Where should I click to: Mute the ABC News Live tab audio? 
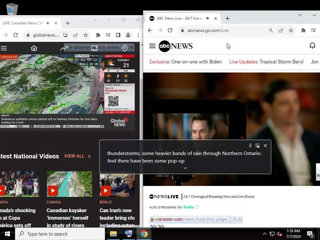point(208,18)
